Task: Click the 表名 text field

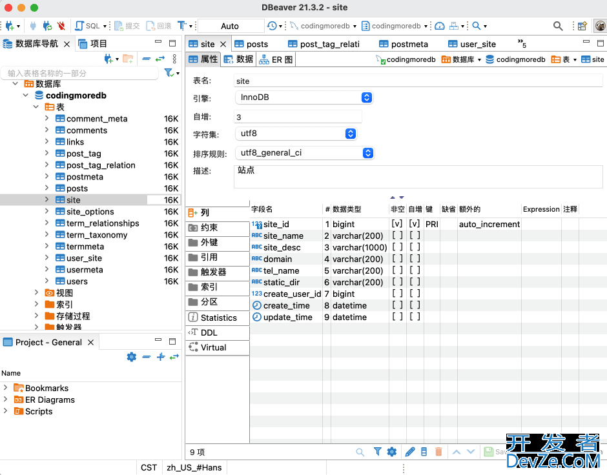Action: tap(418, 81)
